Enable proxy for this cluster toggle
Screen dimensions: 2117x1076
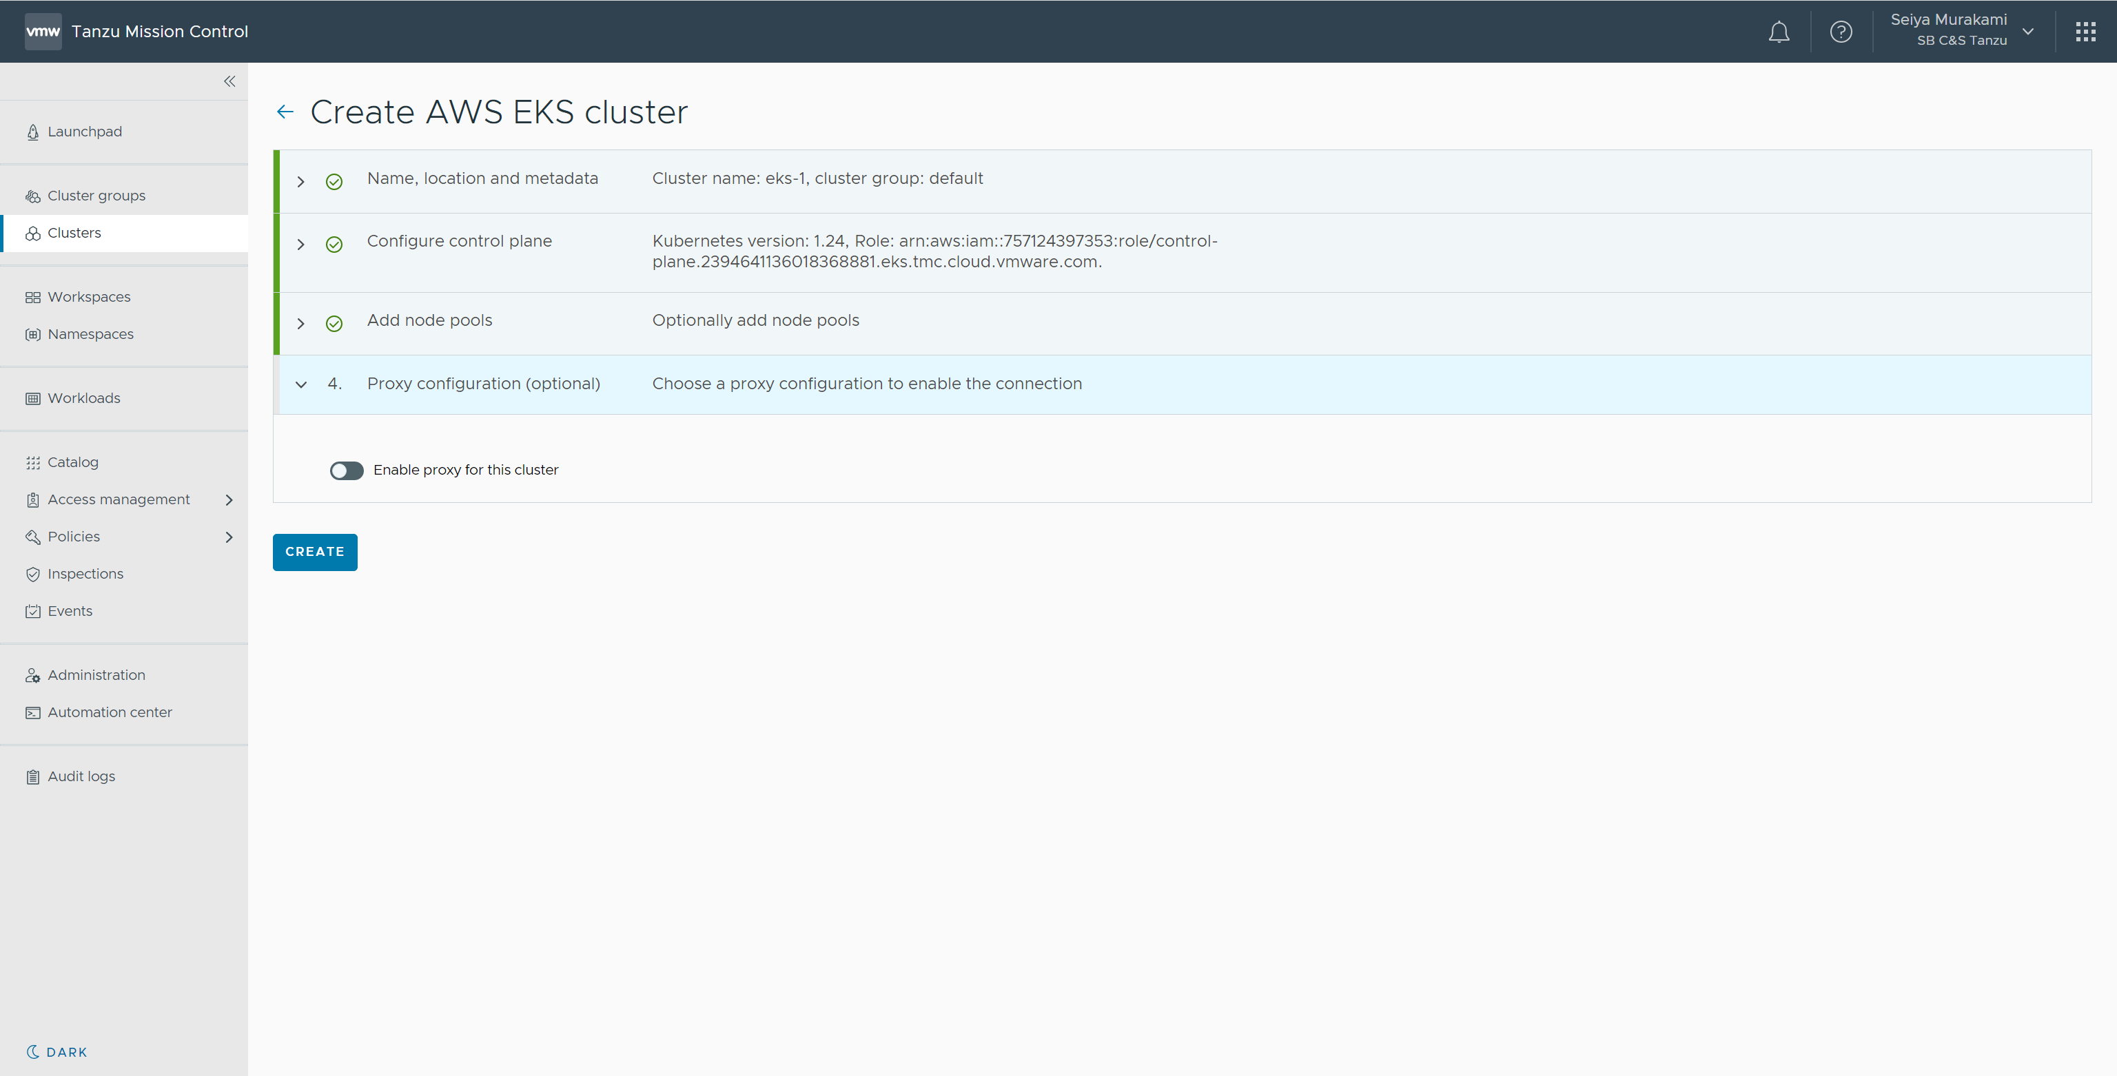(346, 470)
